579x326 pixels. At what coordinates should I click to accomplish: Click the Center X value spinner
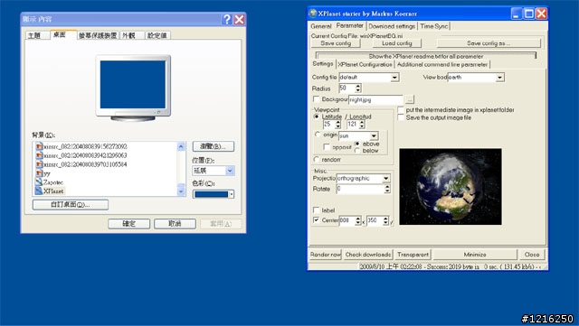coord(358,220)
